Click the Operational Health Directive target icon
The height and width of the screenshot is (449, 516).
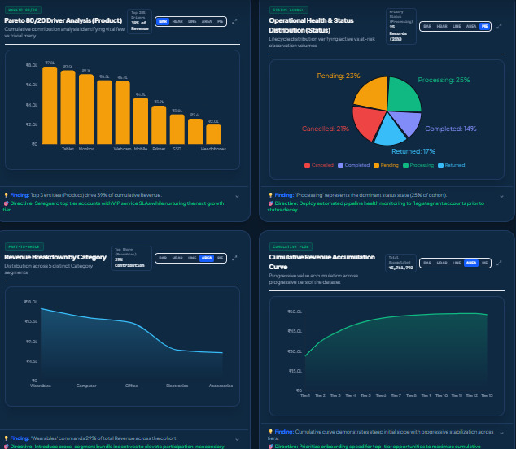[x=270, y=203]
